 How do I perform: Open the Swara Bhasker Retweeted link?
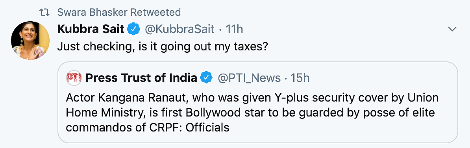(119, 12)
